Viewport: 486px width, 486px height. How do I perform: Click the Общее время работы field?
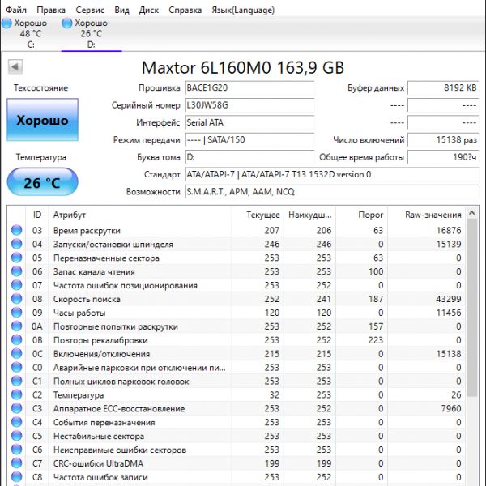click(x=443, y=157)
